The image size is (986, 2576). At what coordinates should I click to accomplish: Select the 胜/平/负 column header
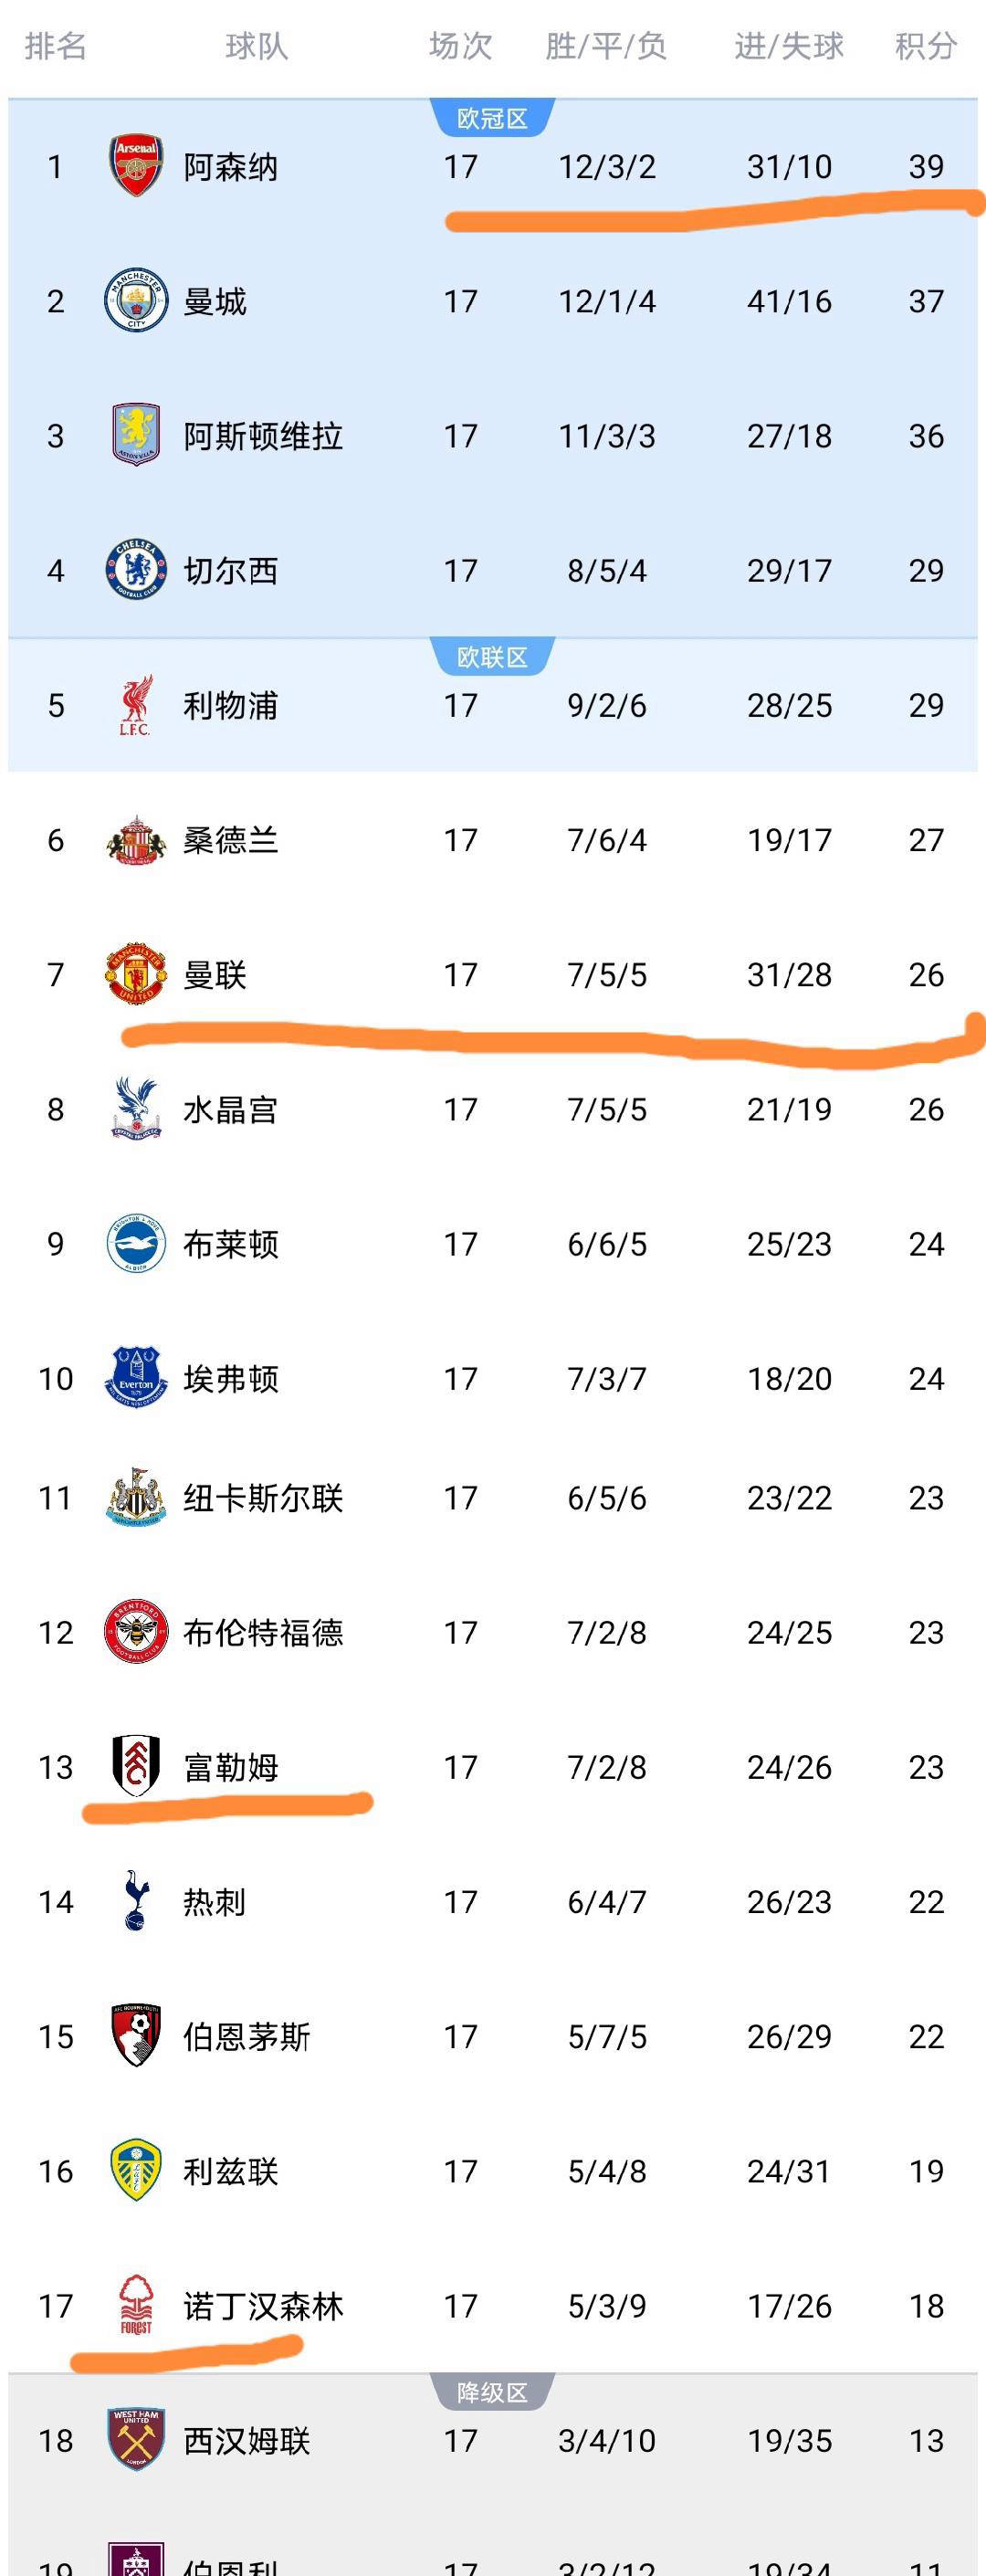coord(606,46)
